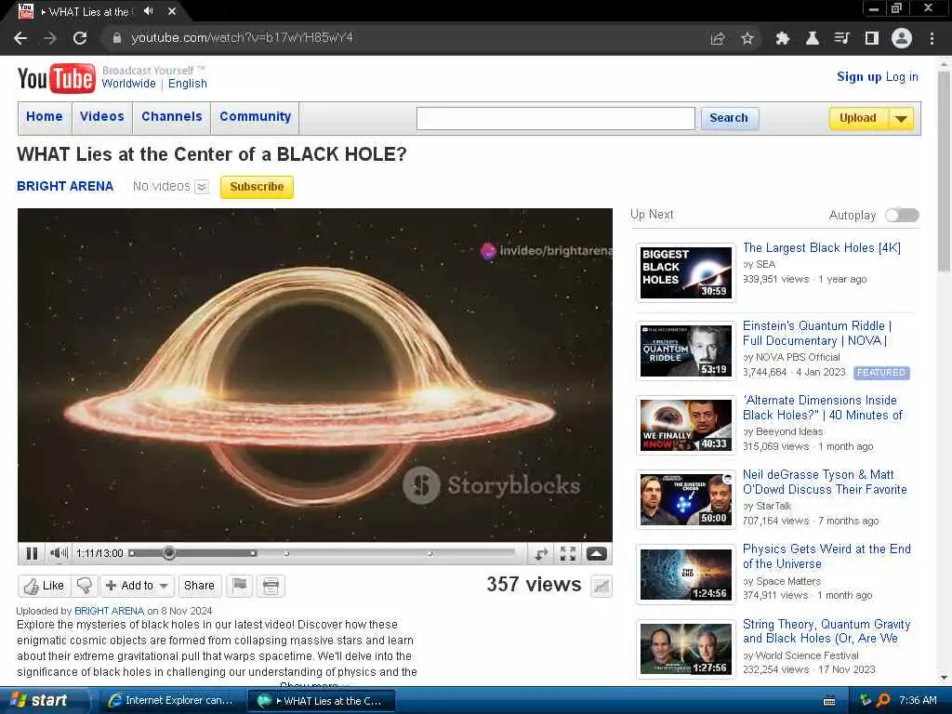Open the Videos tab

tap(102, 116)
